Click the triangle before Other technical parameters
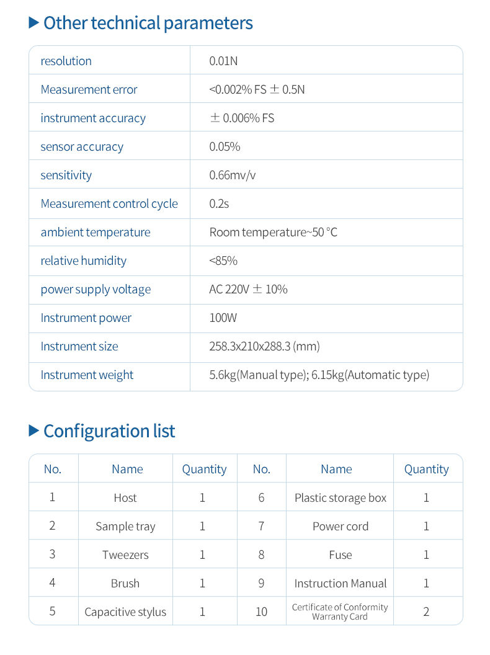490x655 pixels. [33, 24]
